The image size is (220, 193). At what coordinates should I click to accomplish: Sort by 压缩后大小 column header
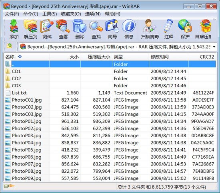coord(96,57)
